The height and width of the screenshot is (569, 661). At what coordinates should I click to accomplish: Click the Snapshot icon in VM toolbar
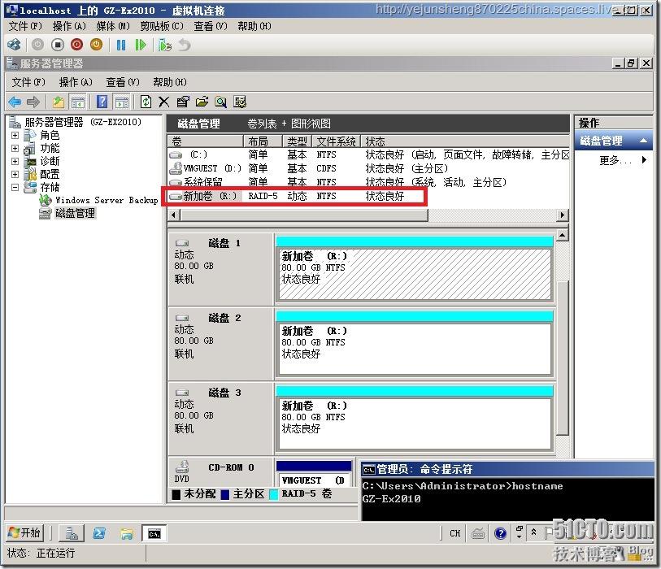pyautogui.click(x=164, y=45)
